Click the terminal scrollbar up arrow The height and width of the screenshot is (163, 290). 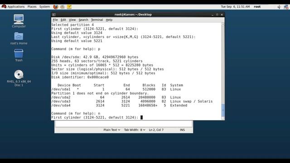[223, 24]
